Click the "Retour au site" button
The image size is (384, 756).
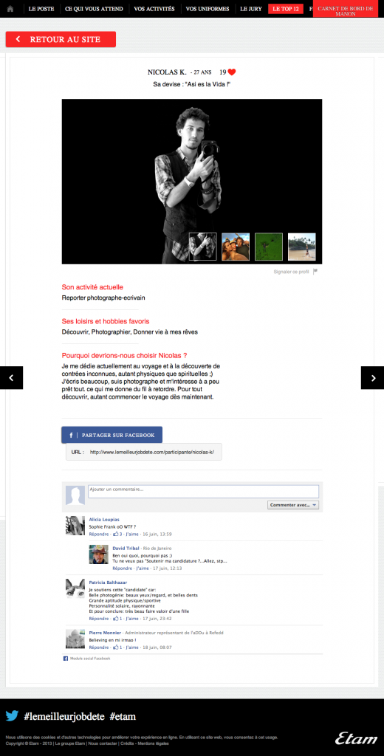(x=61, y=40)
